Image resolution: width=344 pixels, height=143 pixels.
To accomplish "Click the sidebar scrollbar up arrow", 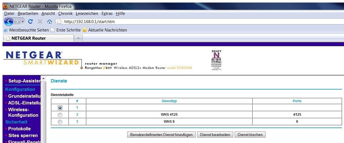I will pyautogui.click(x=43, y=78).
